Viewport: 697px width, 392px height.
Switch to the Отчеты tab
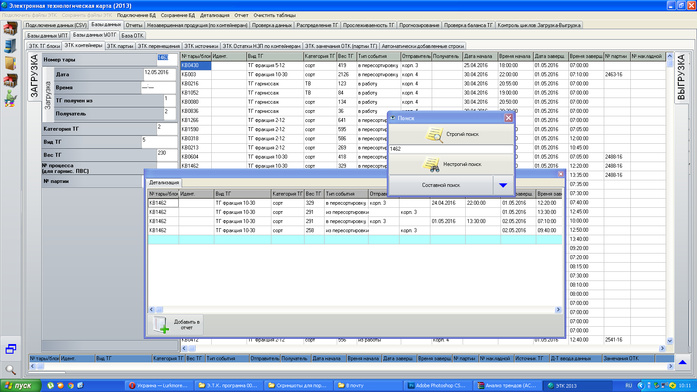tap(134, 25)
